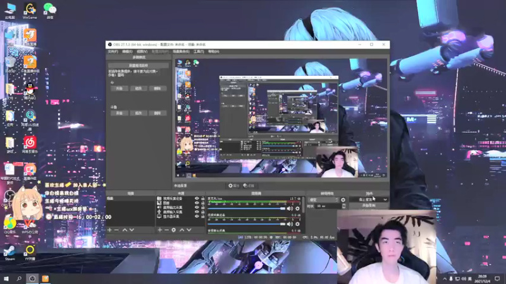Mute the 视频采集设备 mixer channel
Screen dimensions: 506x284
coord(290,224)
